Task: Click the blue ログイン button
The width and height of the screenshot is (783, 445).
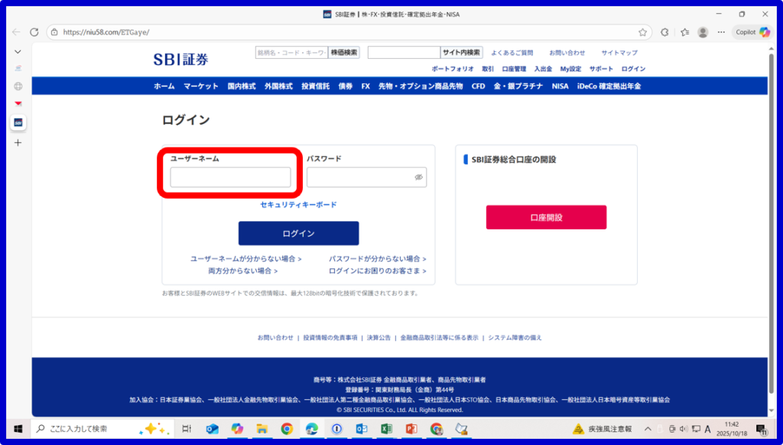Action: 298,233
